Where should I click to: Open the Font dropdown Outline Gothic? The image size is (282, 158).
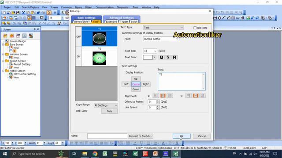point(161,39)
